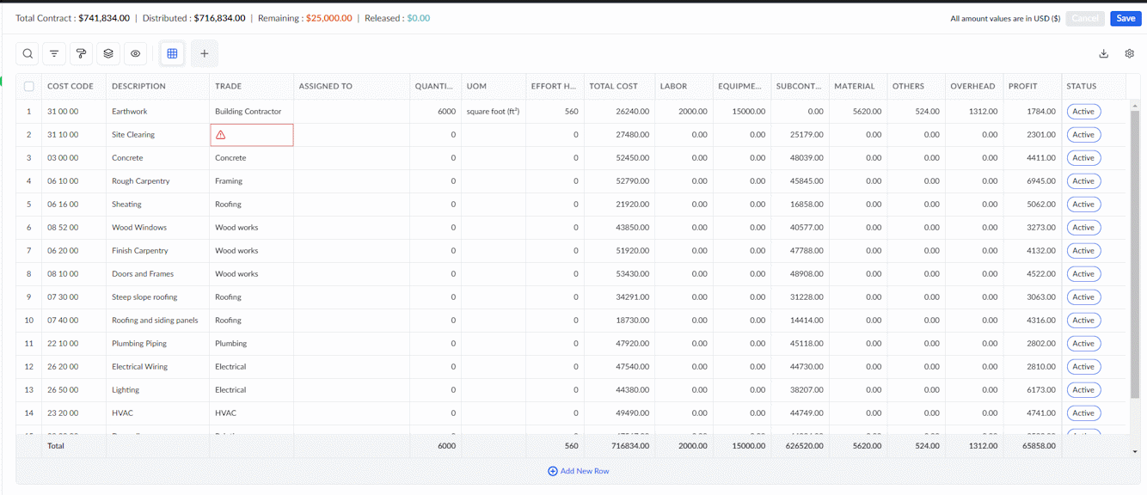1147x495 pixels.
Task: Open the search tool in the toolbar
Action: point(28,53)
